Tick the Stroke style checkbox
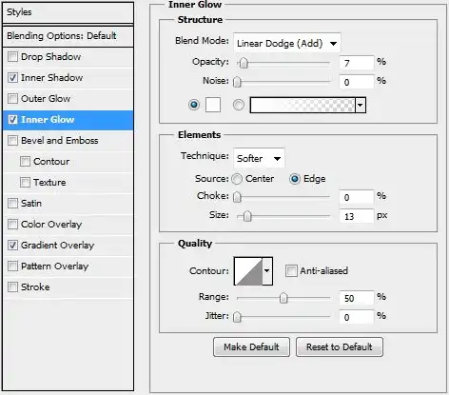 [x=12, y=287]
